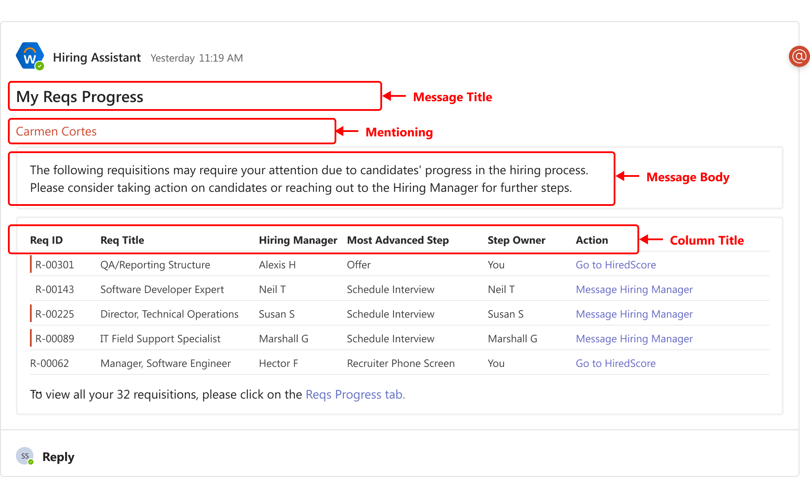Click the Hiring Assistant sender name
The width and height of the screenshot is (810, 498).
97,58
